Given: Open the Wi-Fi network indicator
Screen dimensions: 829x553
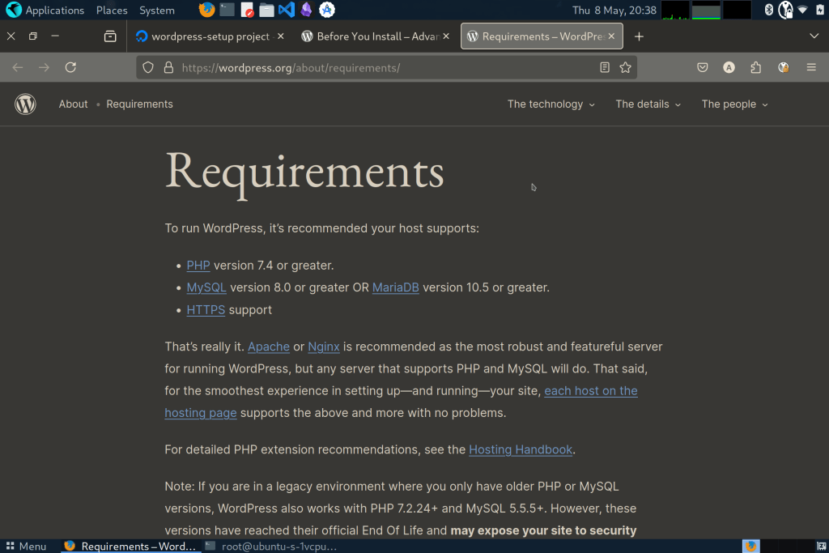Looking at the screenshot, I should pyautogui.click(x=802, y=10).
